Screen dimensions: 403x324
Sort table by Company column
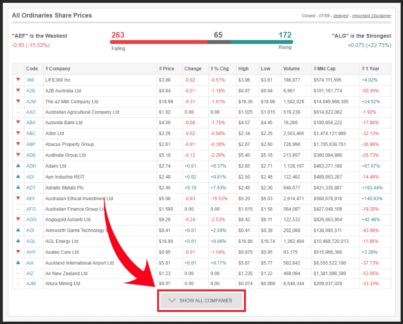[58, 68]
